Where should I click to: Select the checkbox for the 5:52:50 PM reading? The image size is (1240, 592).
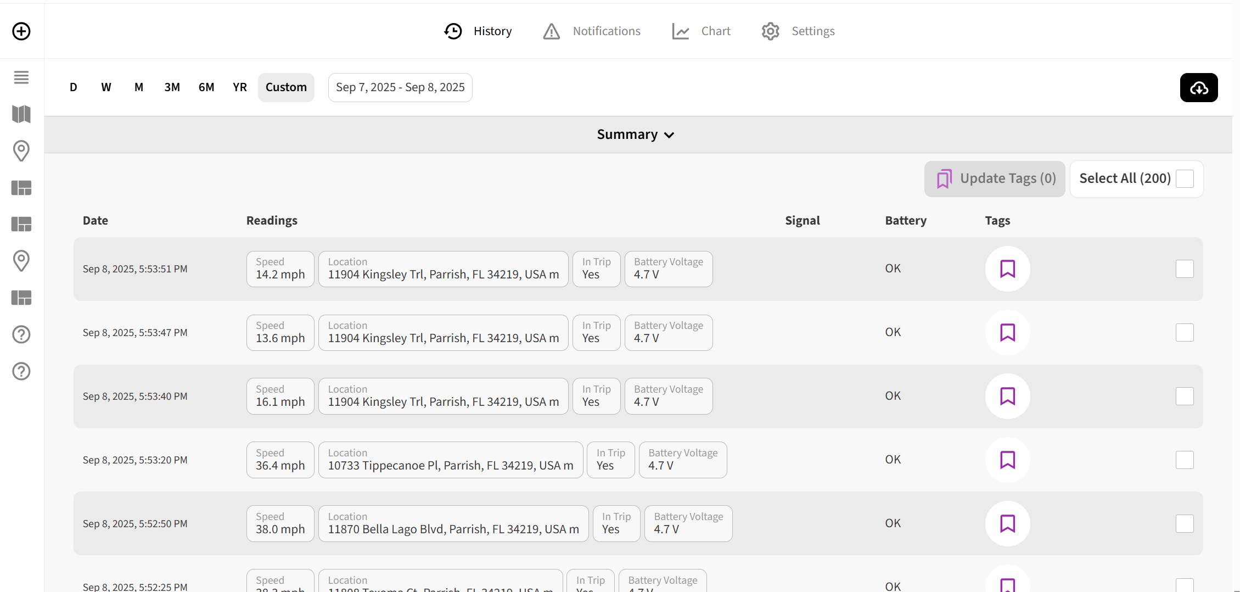pos(1185,524)
